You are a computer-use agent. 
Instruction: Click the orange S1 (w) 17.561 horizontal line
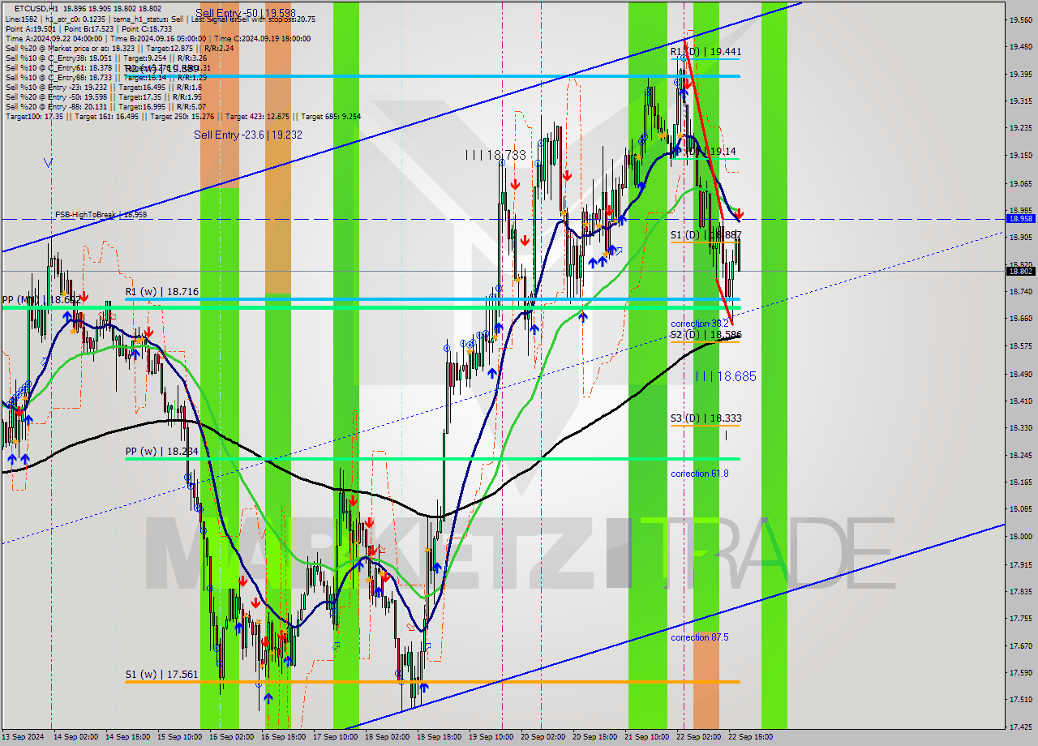(x=432, y=682)
